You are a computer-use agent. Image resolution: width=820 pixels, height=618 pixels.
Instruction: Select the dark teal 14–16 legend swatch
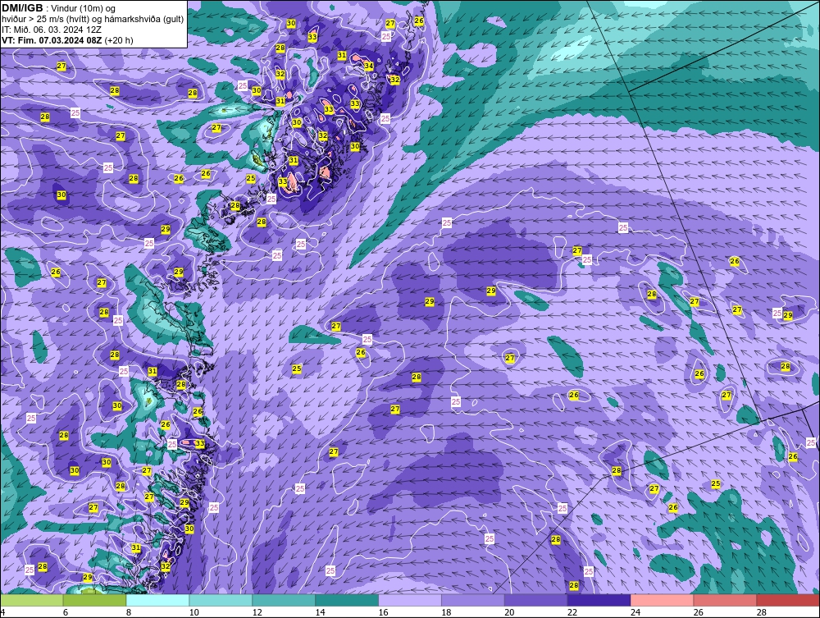tap(347, 600)
